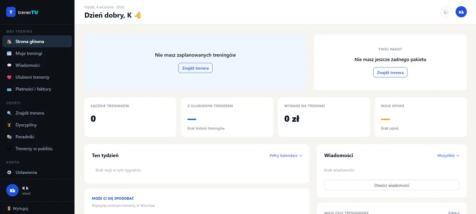Click Znajdź trenera under no planned trainings
Viewport: 476px width, 214px height.
pyautogui.click(x=195, y=68)
